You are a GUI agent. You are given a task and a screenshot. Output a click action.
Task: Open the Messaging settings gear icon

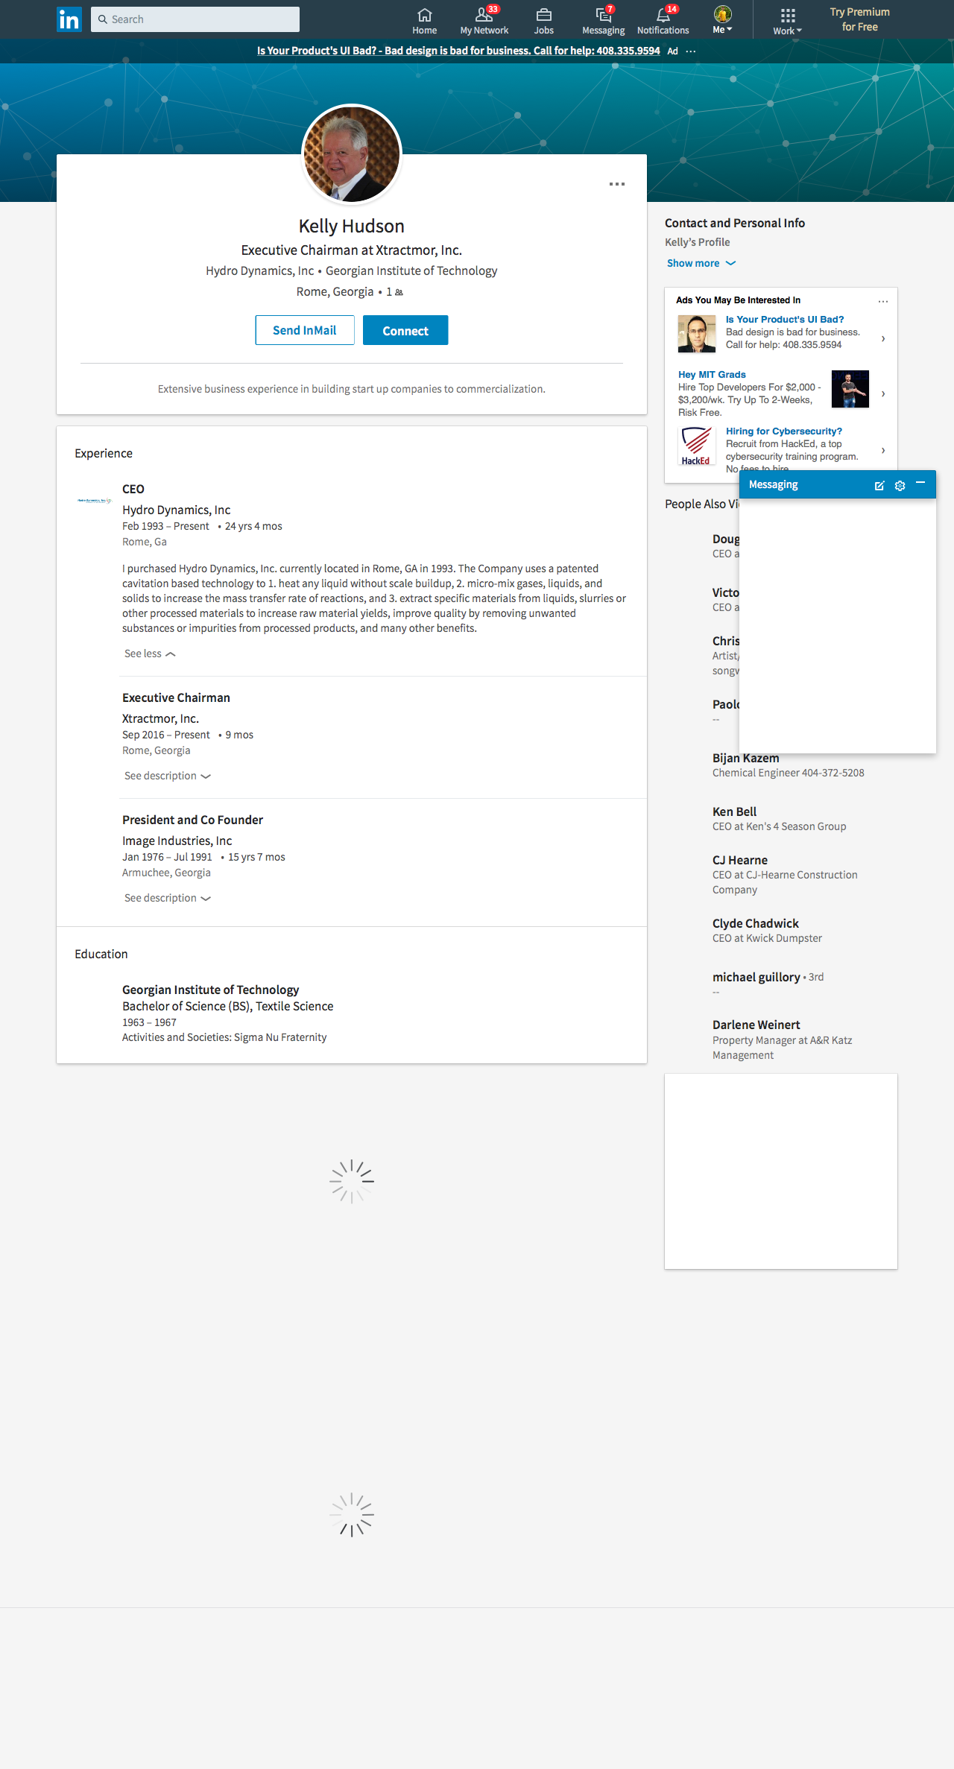click(900, 486)
